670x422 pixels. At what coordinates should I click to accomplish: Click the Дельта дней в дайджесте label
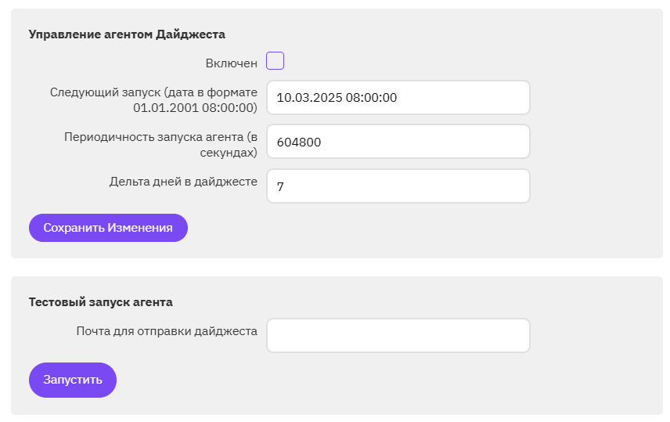pos(183,182)
